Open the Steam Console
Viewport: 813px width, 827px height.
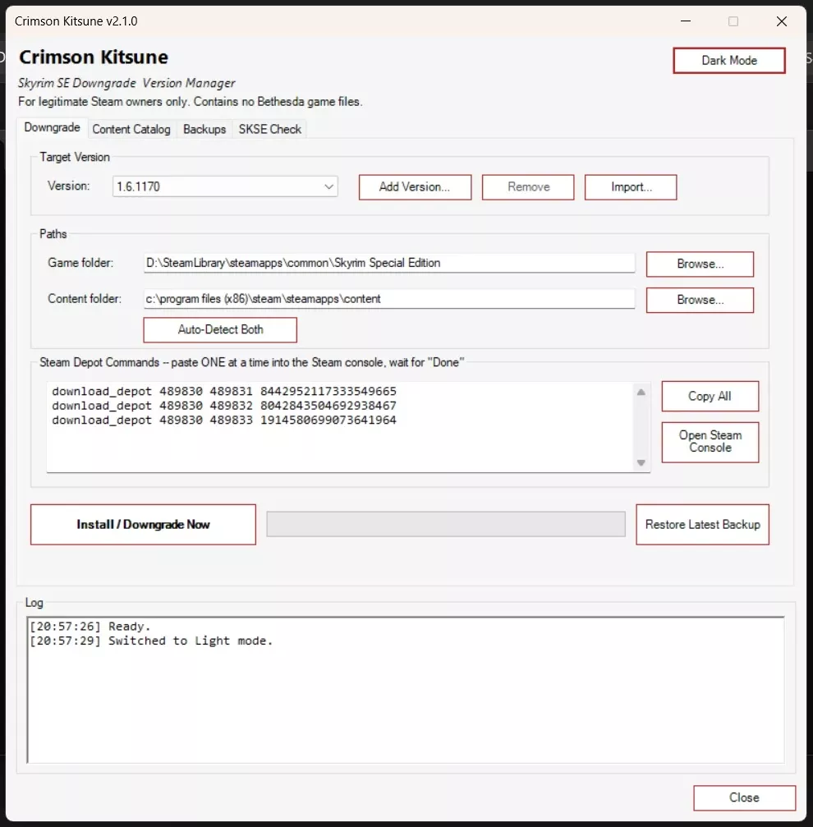pyautogui.click(x=710, y=442)
